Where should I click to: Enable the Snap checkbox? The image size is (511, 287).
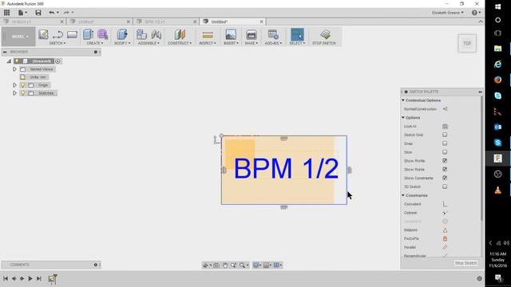pyautogui.click(x=445, y=143)
